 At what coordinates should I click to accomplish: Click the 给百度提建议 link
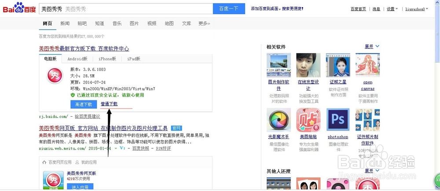coord(87,116)
